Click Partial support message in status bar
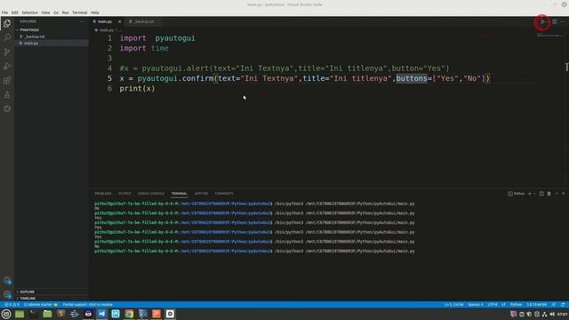The height and width of the screenshot is (320, 569). point(87,305)
